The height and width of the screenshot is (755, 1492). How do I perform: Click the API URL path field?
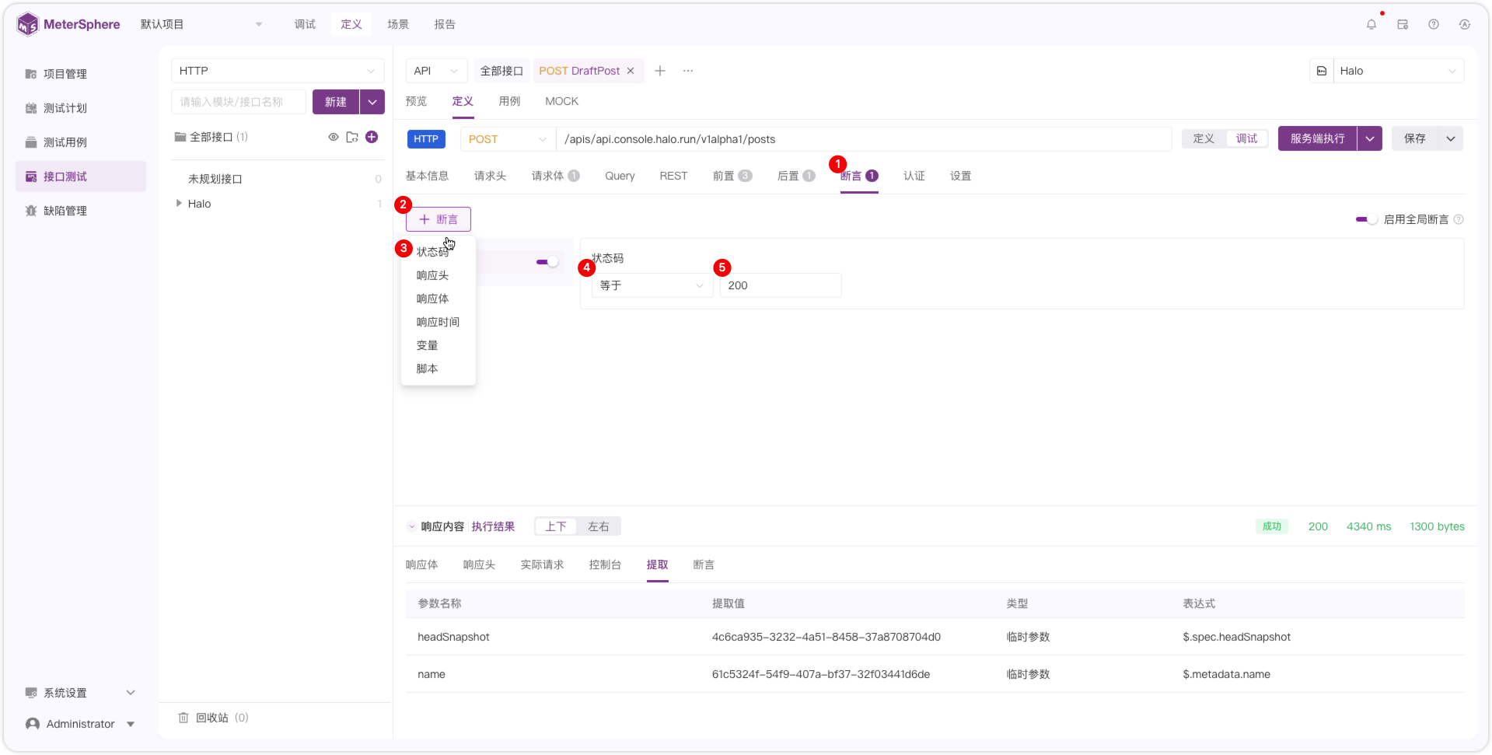pos(864,139)
